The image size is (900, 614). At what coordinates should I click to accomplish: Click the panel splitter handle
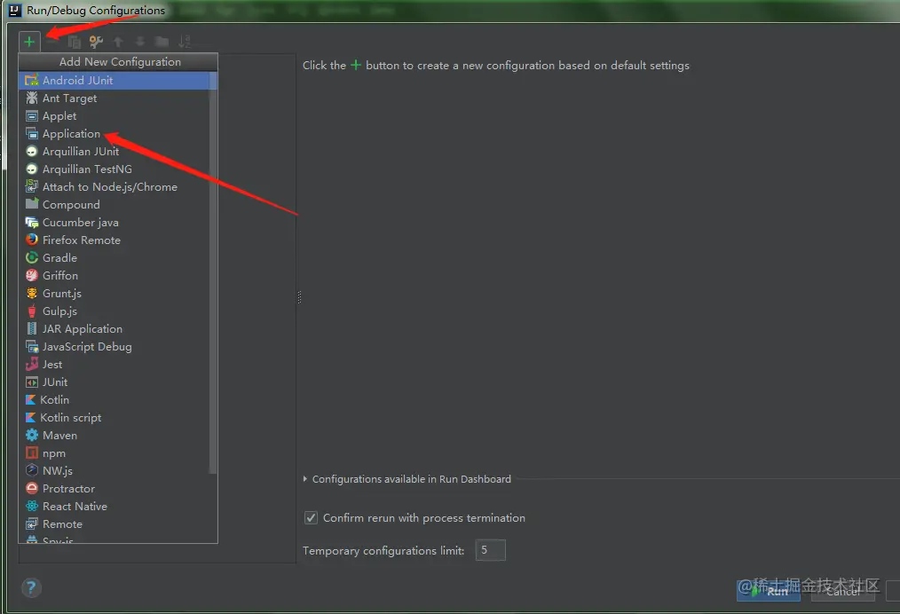point(299,296)
